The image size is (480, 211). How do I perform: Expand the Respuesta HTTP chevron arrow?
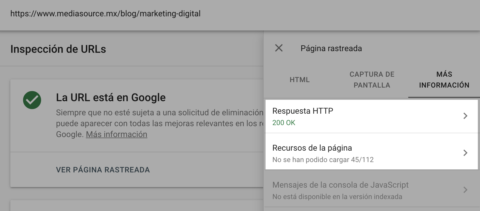[x=465, y=116]
